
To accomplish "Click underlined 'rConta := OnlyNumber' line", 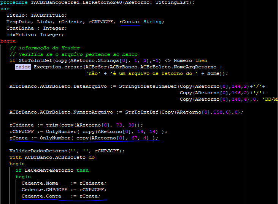I will 84,138.
